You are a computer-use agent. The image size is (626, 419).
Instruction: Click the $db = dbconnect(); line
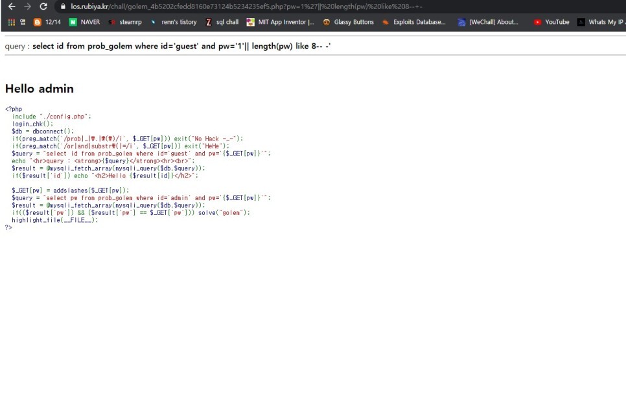[43, 131]
